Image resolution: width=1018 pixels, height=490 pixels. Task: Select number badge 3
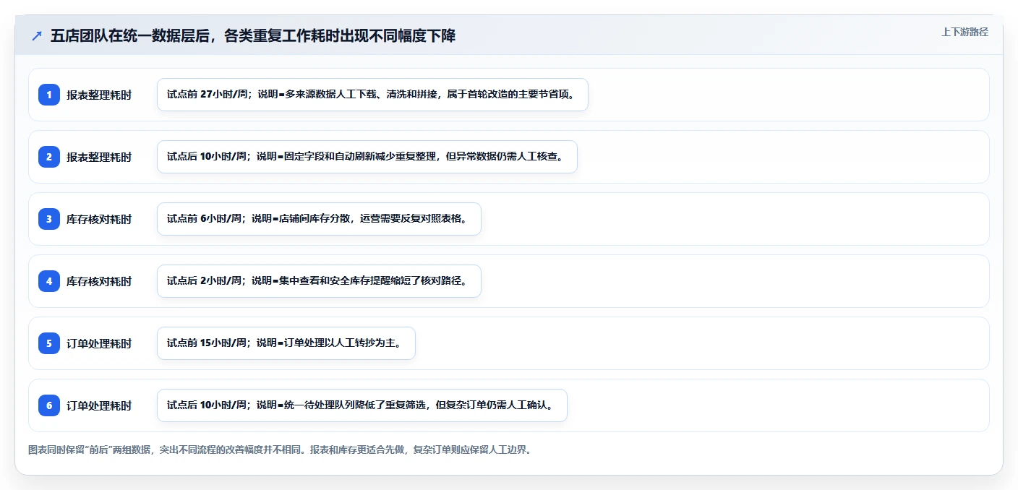tap(49, 219)
